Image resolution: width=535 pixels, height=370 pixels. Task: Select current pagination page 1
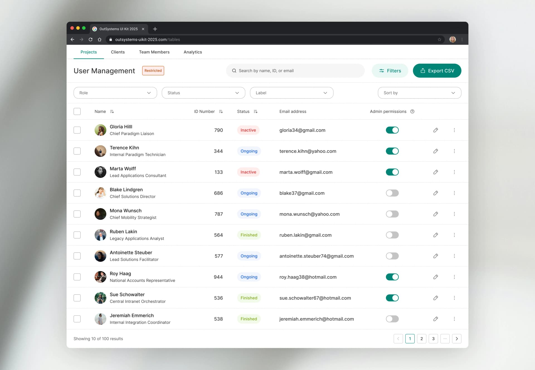pyautogui.click(x=410, y=339)
